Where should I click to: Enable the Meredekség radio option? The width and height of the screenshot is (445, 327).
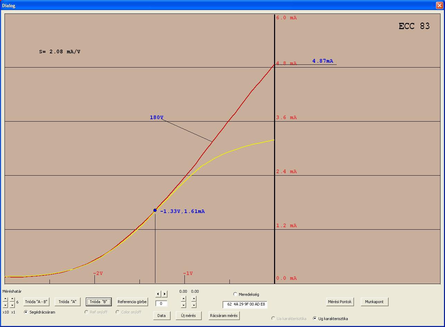[x=235, y=294]
